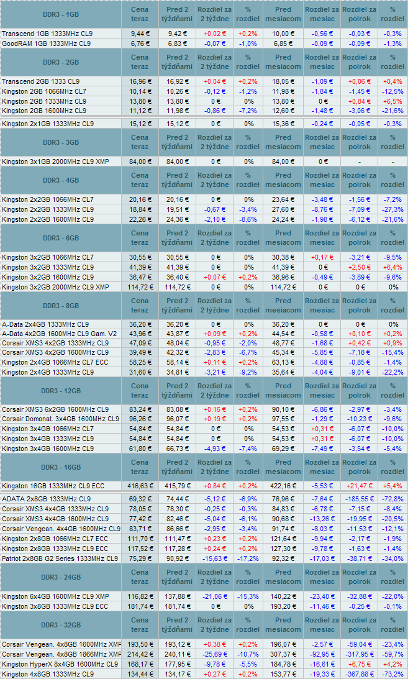This screenshot has height=679, width=408.
Task: Click the -185,55 € half-year difference value
Action: (x=359, y=499)
